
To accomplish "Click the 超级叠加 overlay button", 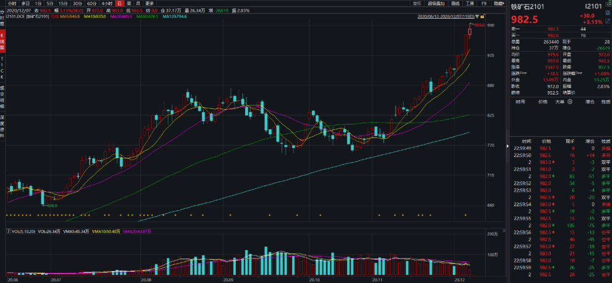I will coord(436,3).
